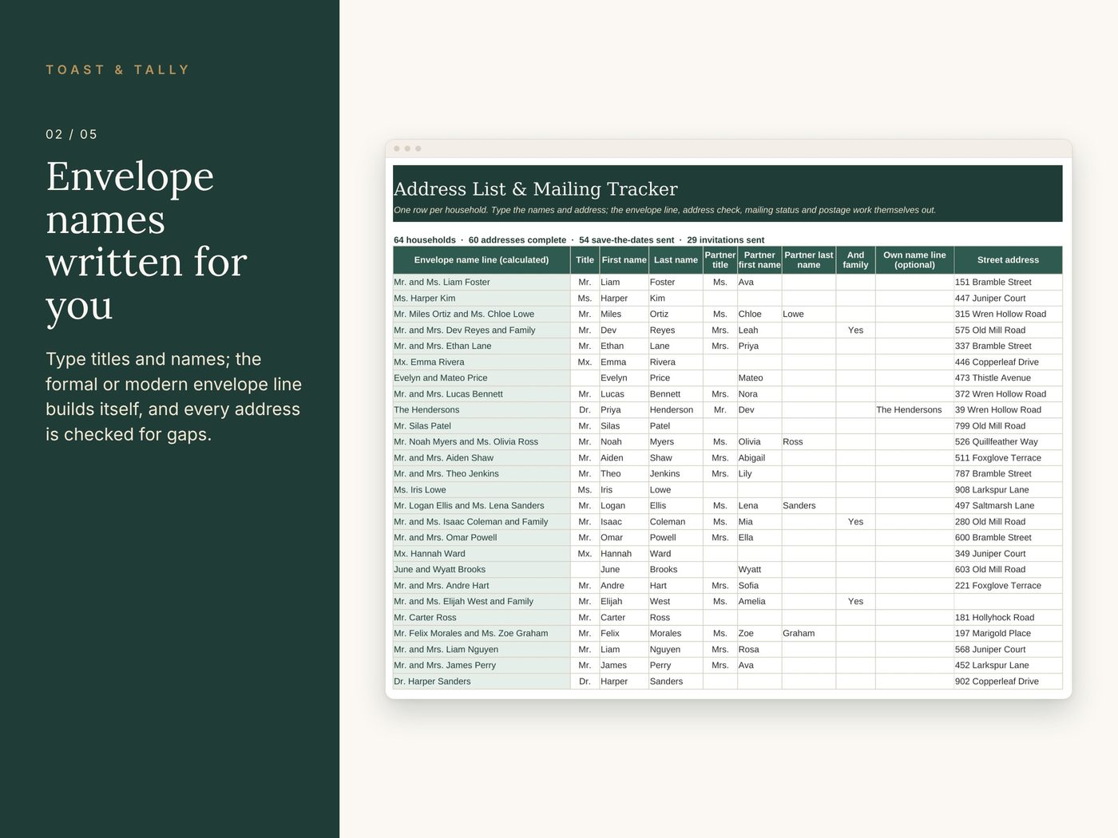This screenshot has width=1118, height=838.
Task: Select the 'Mr. Carter Ross' envelope line
Action: pyautogui.click(x=482, y=618)
